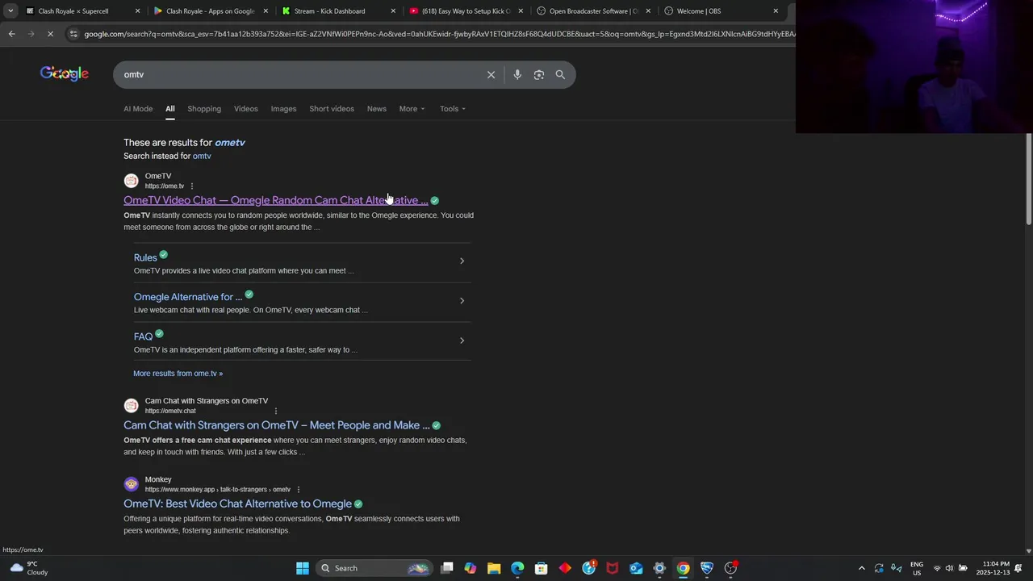This screenshot has height=581, width=1033.
Task: Launch Microsoft Edge from the taskbar
Action: click(517, 568)
